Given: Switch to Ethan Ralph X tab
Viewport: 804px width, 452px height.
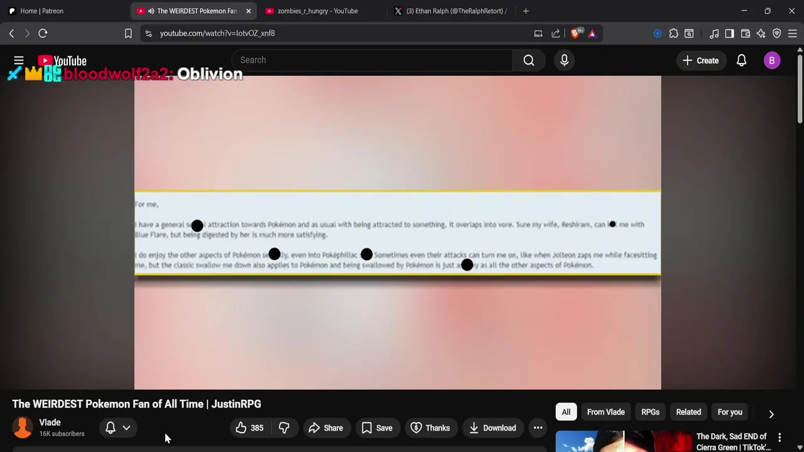Looking at the screenshot, I should 450,11.
